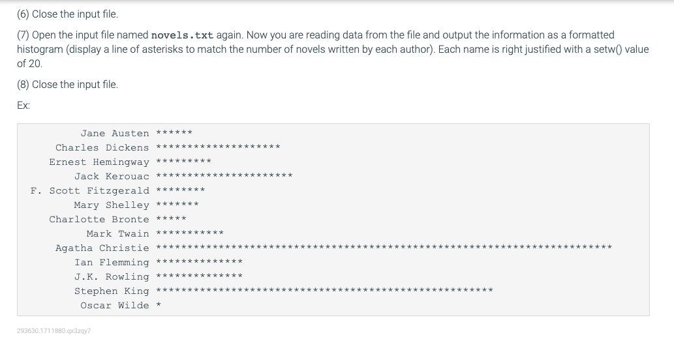Click the step 8 Close input file text
The width and height of the screenshot is (674, 337).
coord(67,85)
